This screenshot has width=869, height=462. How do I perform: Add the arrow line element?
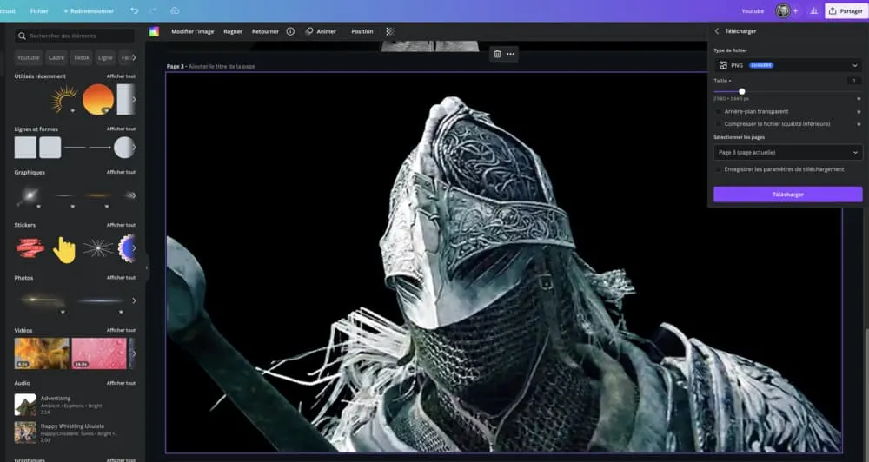click(x=100, y=148)
